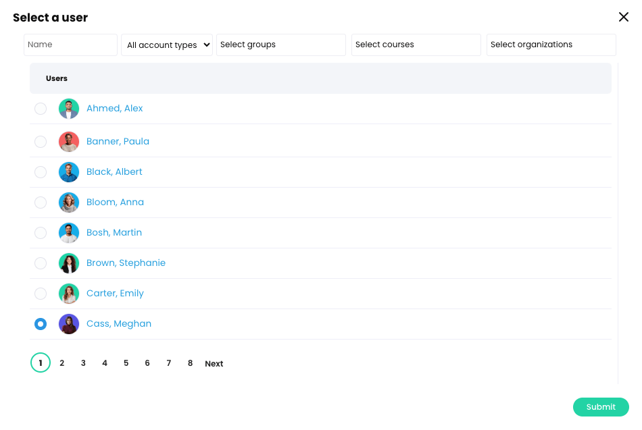Go to page 6 of users
Screen dimensions: 642x430
coord(147,363)
